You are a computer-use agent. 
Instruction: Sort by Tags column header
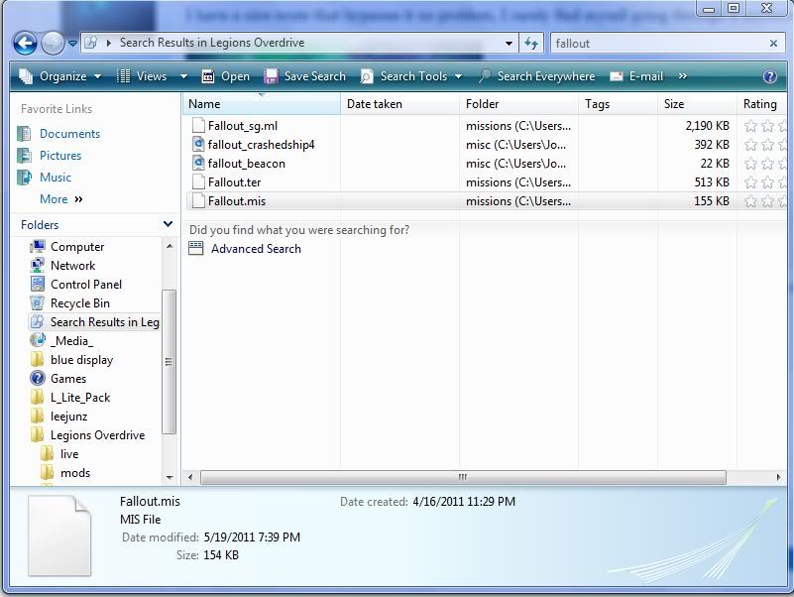click(x=619, y=104)
